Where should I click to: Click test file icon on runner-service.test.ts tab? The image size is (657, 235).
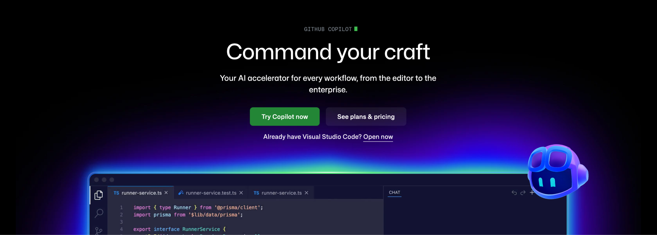click(x=181, y=193)
